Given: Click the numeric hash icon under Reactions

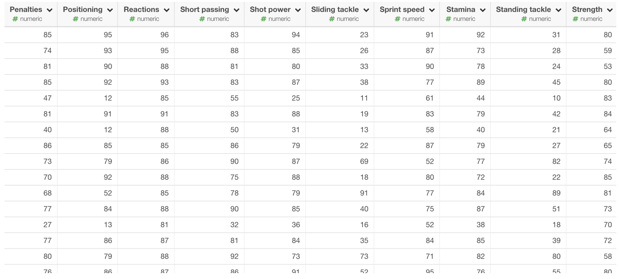Looking at the screenshot, I should [x=132, y=19].
